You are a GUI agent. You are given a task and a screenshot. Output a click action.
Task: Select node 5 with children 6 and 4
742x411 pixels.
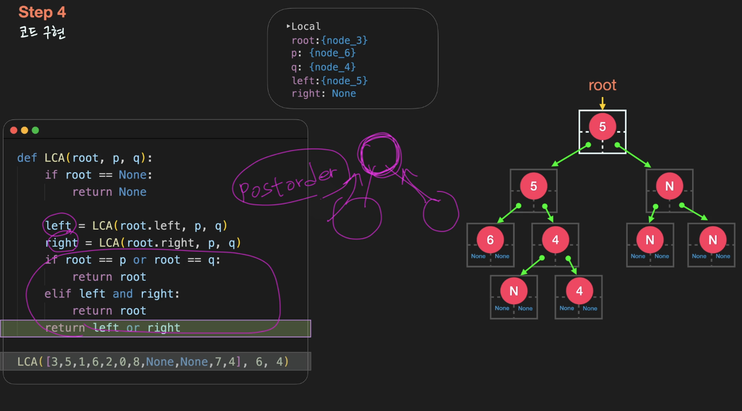pyautogui.click(x=534, y=186)
